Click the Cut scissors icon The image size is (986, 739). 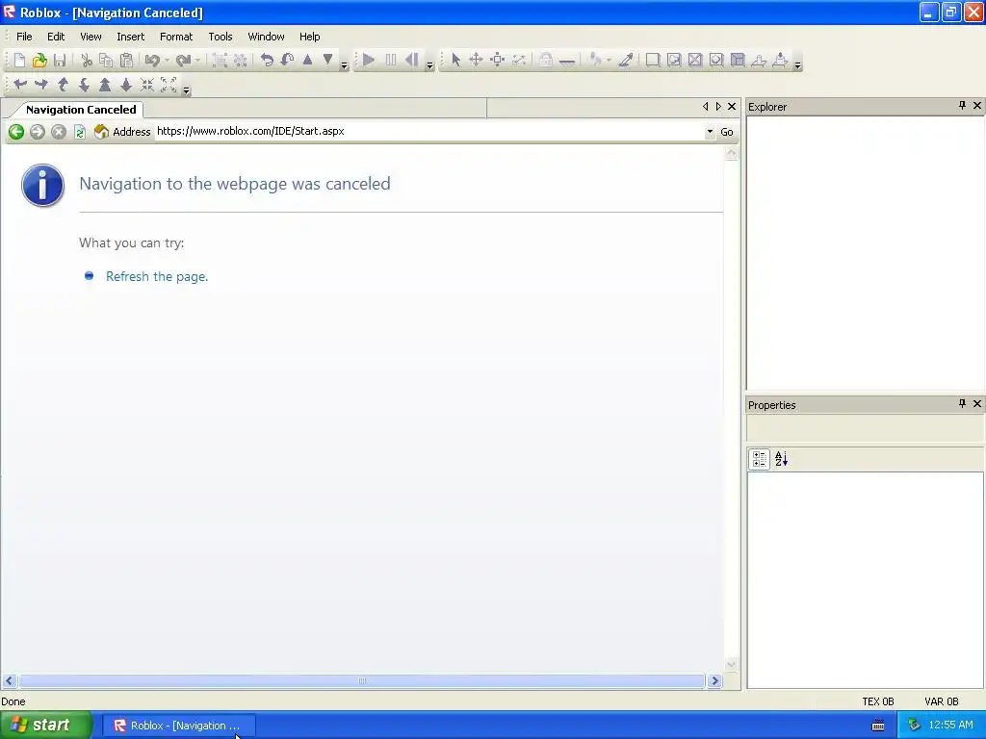click(87, 61)
